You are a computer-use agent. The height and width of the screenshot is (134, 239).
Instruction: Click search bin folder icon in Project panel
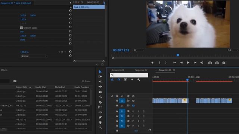click(15, 81)
